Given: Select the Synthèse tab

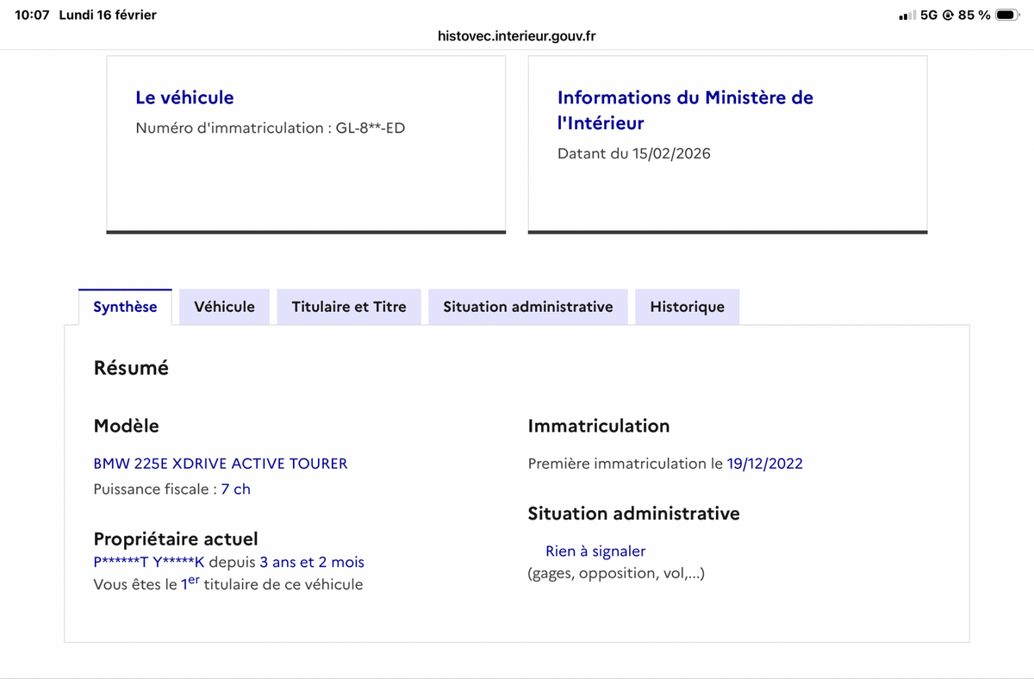Looking at the screenshot, I should coord(125,307).
